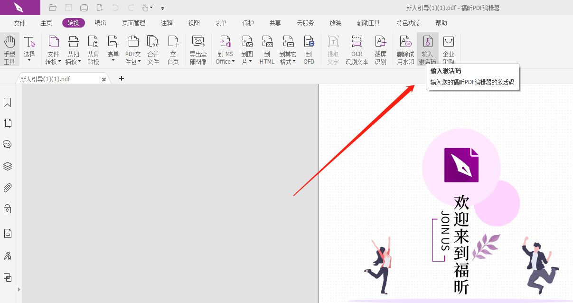573x303 pixels.
Task: Open the bookmarks panel in the sidebar
Action: 7,102
